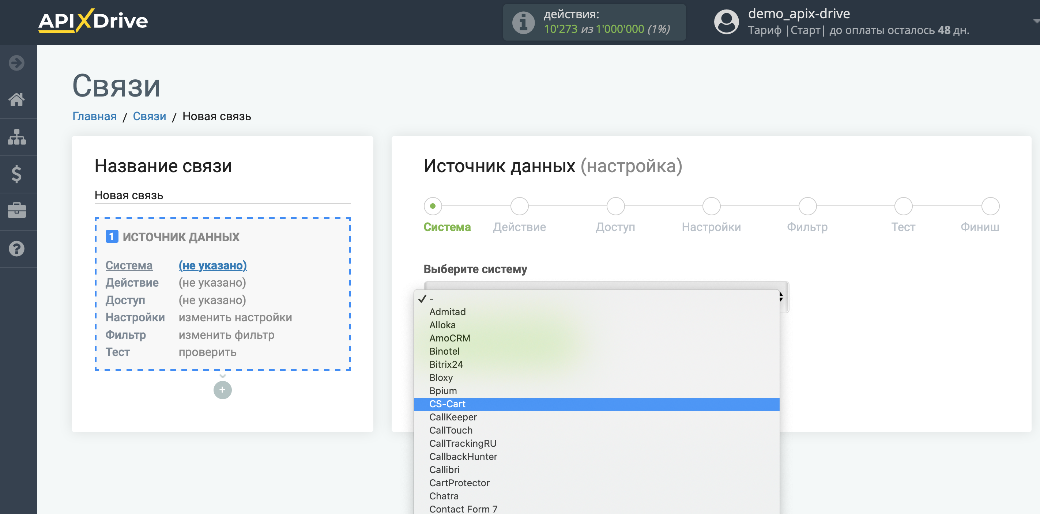The image size is (1040, 514).
Task: Click the Система step circle
Action: (x=433, y=206)
